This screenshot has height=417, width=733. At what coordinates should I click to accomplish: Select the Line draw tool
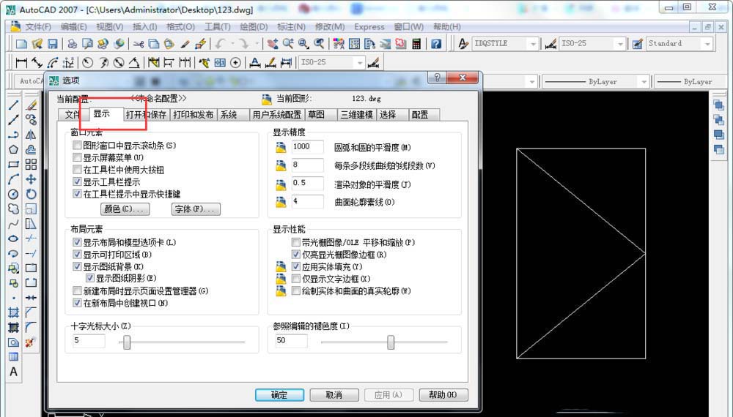(13, 105)
